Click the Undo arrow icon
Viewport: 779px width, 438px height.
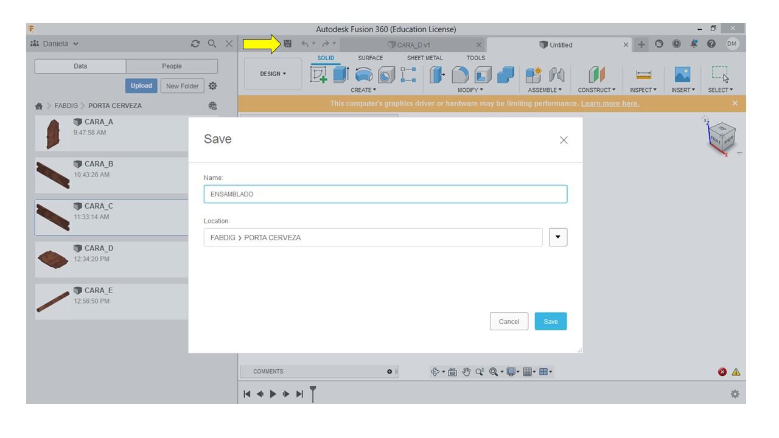coord(304,44)
